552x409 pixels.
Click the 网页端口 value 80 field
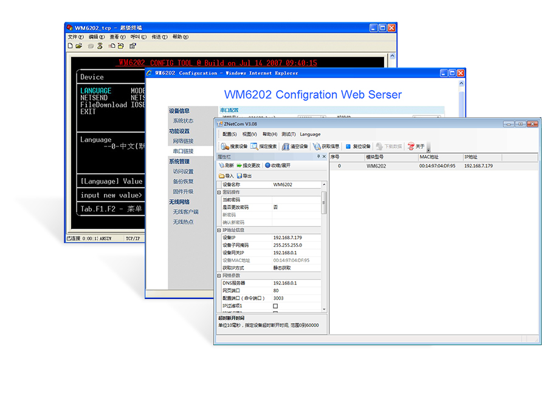pos(297,290)
